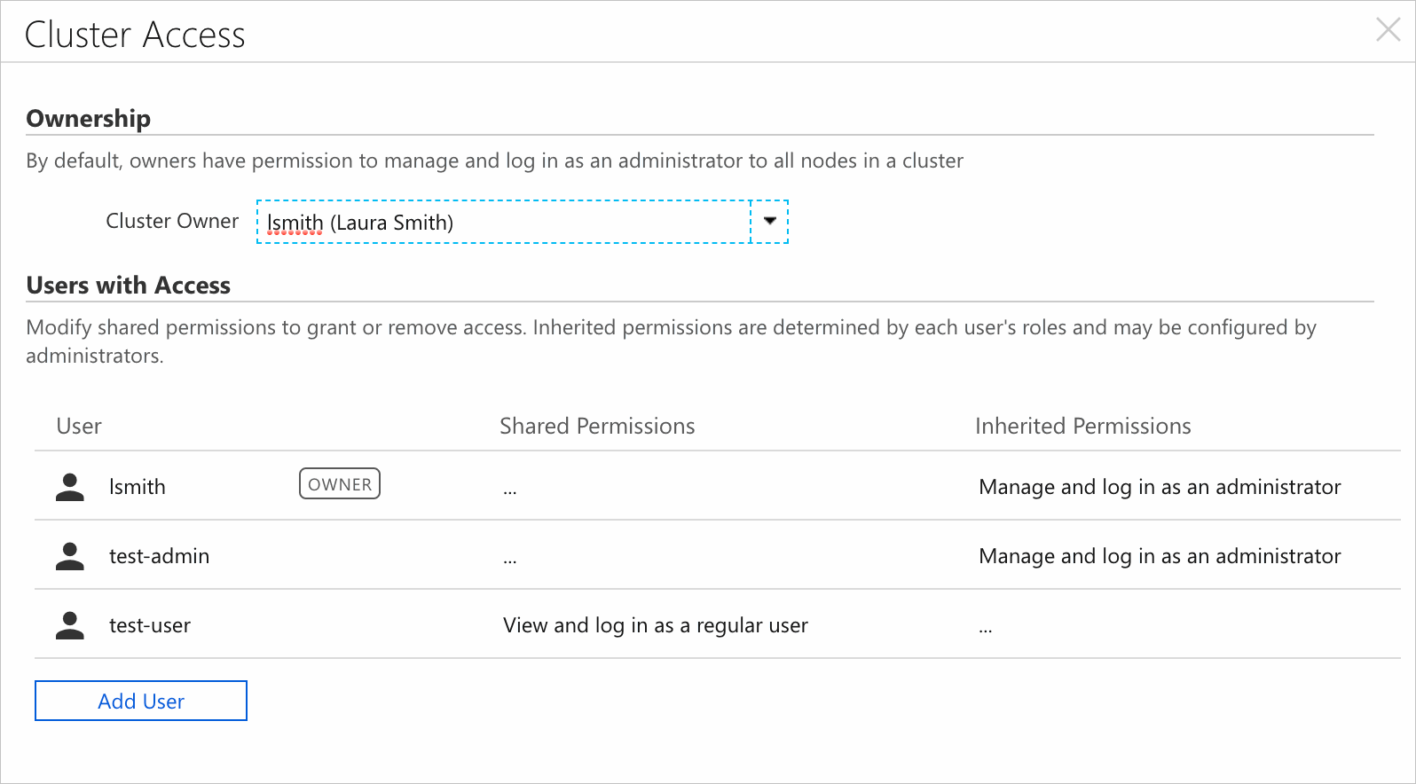Click the Users with Access heading
Screen dimensions: 1416x784
click(x=129, y=286)
